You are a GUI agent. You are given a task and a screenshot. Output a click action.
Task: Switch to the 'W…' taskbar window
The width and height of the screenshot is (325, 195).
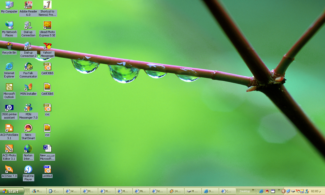pyautogui.click(x=72, y=191)
